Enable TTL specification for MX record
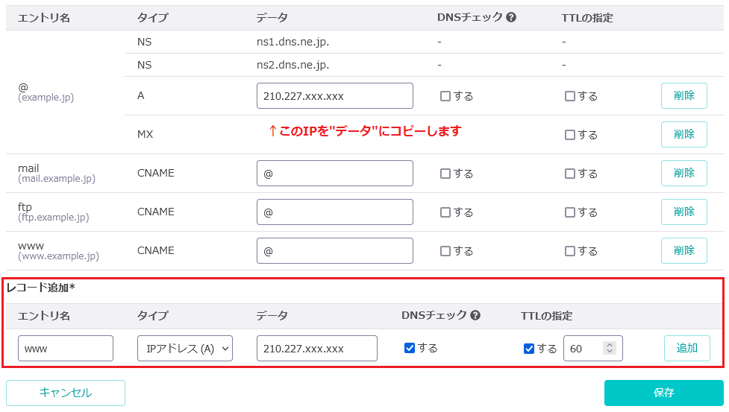Screen dimensions: 729x412 point(570,135)
